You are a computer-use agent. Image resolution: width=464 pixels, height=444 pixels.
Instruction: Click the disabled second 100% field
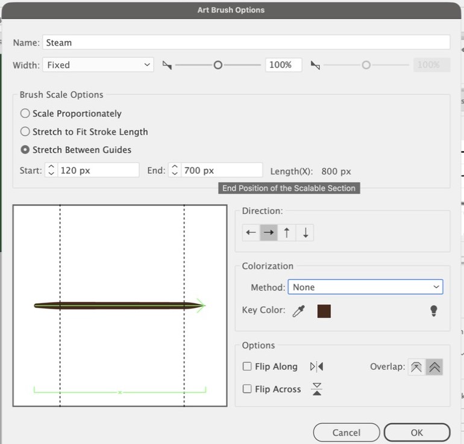(x=431, y=65)
